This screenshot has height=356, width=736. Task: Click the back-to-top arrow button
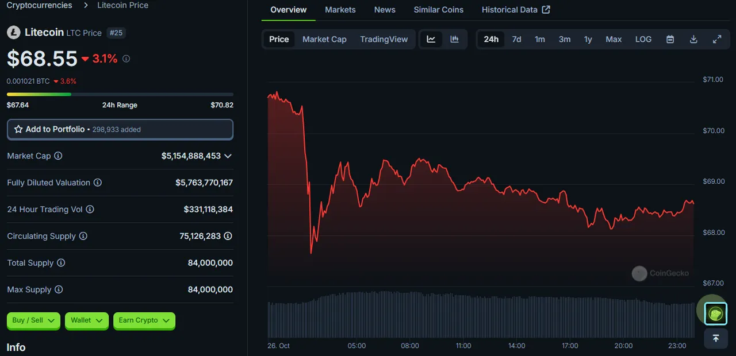click(x=716, y=338)
